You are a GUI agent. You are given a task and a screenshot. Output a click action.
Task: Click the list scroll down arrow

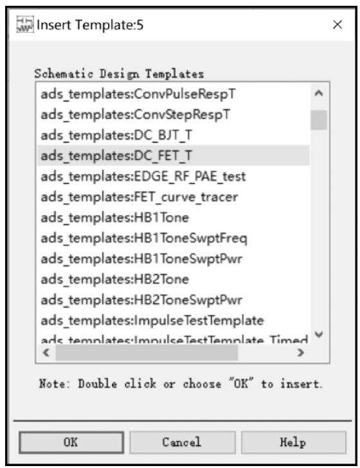[x=318, y=334]
